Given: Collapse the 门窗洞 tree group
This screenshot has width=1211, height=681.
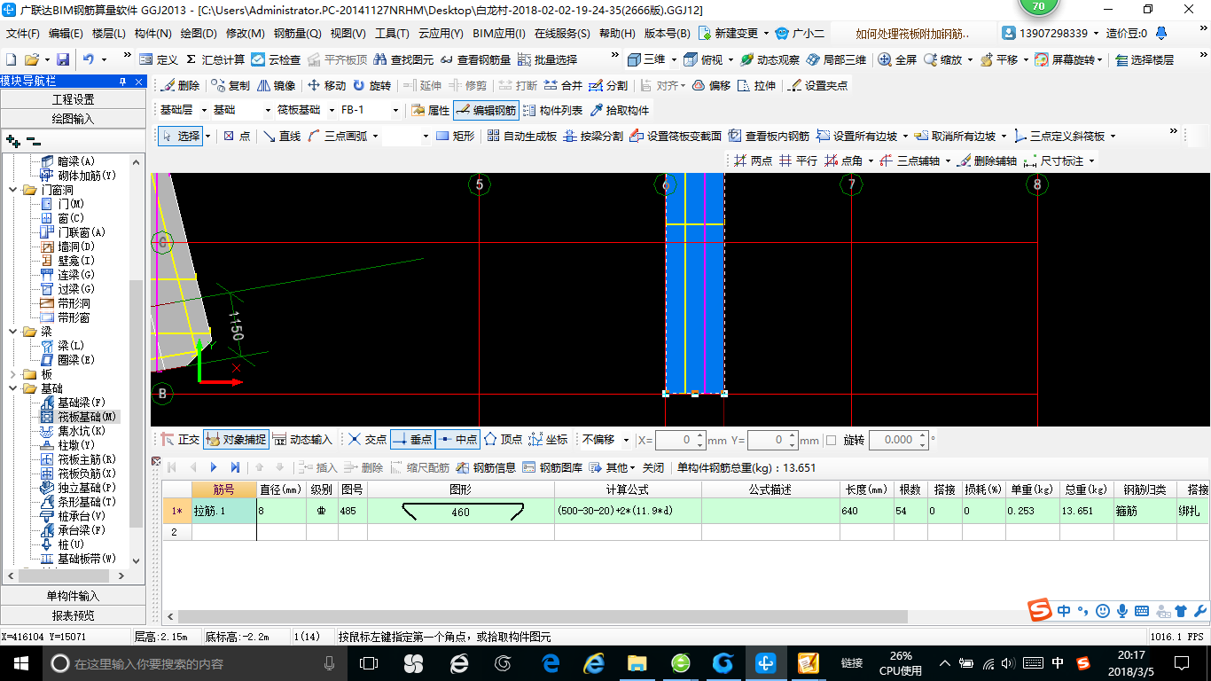Looking at the screenshot, I should coord(14,190).
